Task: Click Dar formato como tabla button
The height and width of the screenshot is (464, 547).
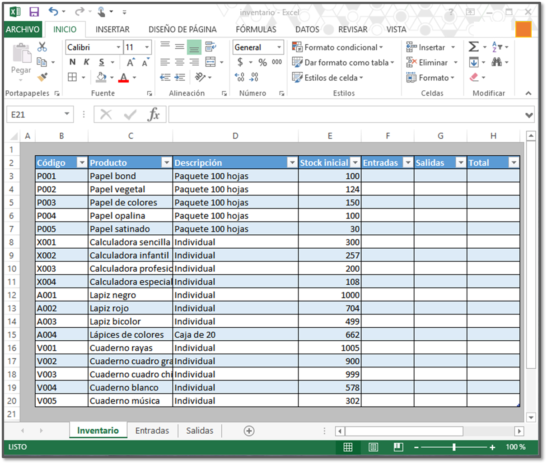Action: tap(343, 63)
